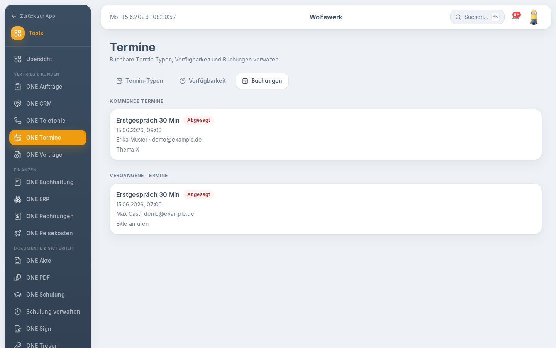Click the ONE ERP boxes icon

(18, 199)
